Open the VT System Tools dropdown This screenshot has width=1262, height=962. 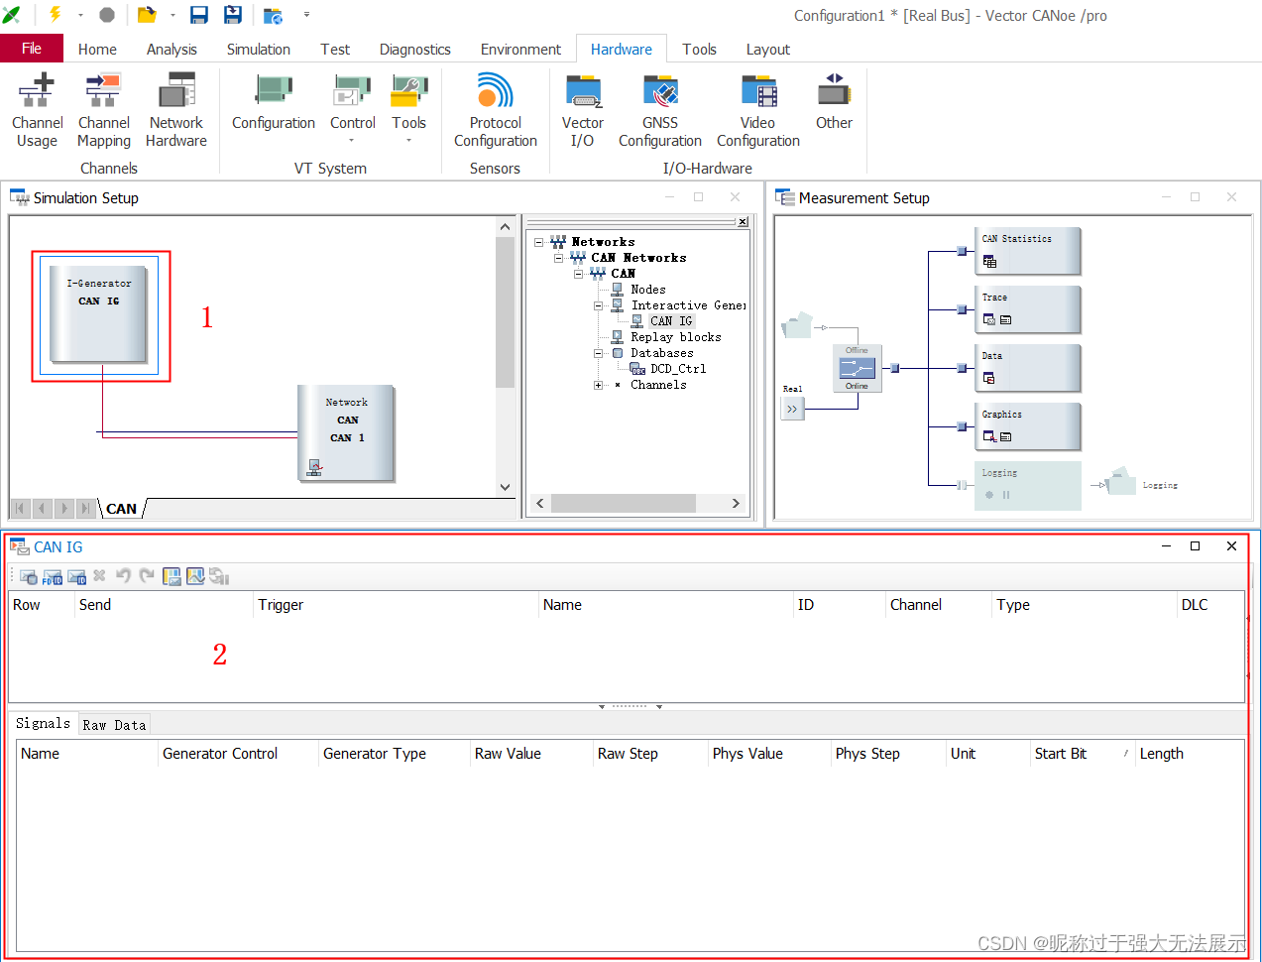click(x=408, y=141)
